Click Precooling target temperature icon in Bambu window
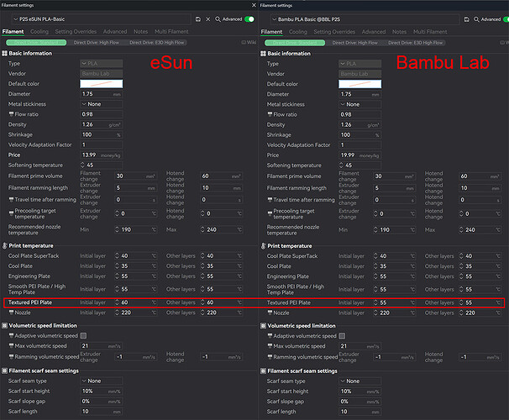 click(270, 213)
